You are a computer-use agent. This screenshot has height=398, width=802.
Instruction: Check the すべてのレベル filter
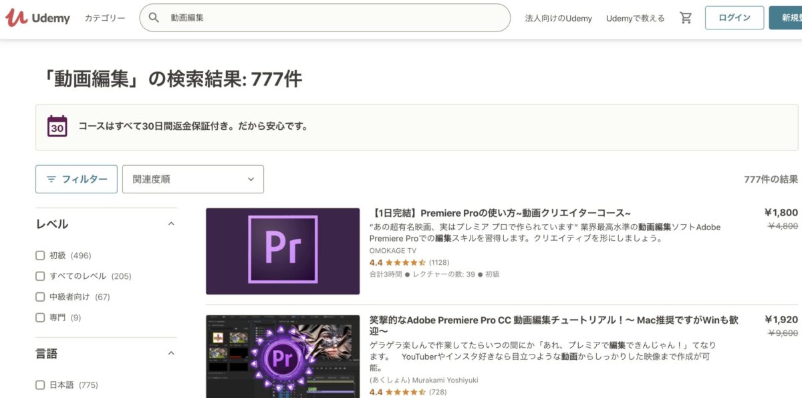click(x=40, y=276)
